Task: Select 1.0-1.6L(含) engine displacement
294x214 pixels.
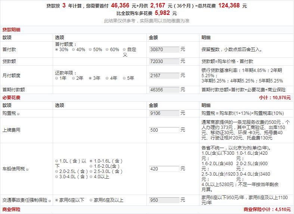Action: [91, 161]
